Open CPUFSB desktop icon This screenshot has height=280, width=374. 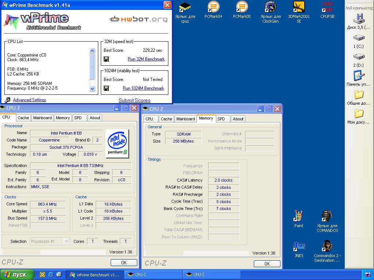pos(327,10)
